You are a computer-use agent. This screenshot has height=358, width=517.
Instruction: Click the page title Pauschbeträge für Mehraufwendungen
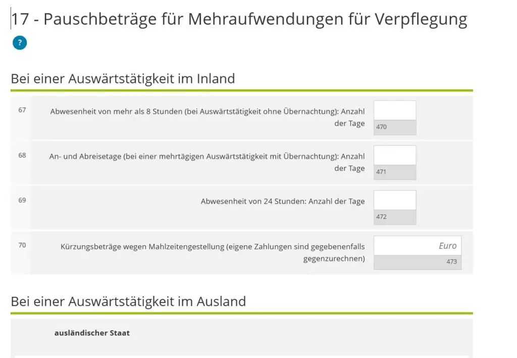click(x=239, y=19)
